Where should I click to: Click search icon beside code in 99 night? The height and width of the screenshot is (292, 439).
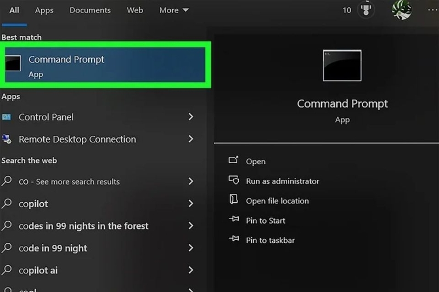tap(7, 248)
